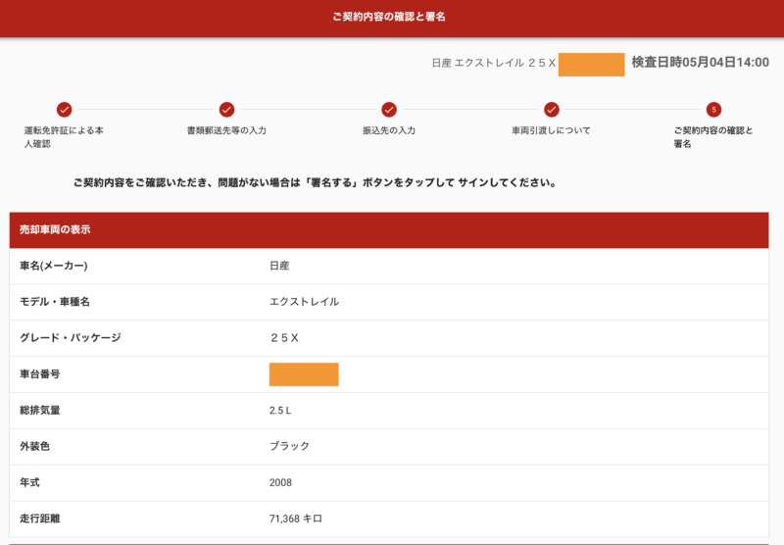784x545 pixels.
Task: Click the checkmark icon for 運転免許証による本人確認 step
Action: coord(64,109)
